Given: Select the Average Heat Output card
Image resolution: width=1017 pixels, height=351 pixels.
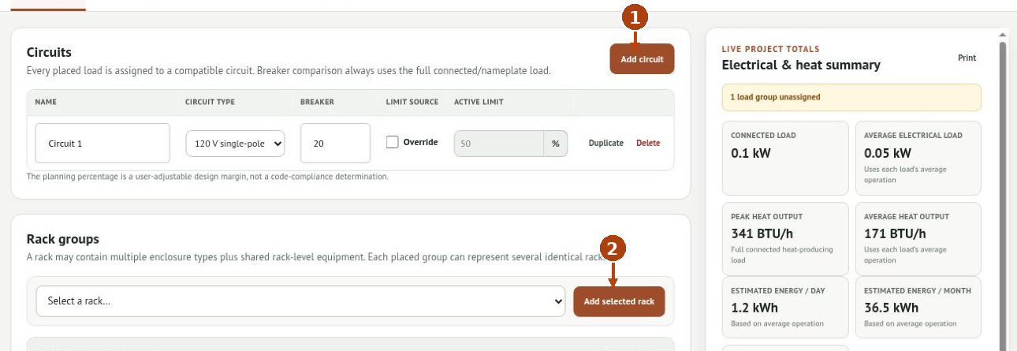Looking at the screenshot, I should point(918,237).
